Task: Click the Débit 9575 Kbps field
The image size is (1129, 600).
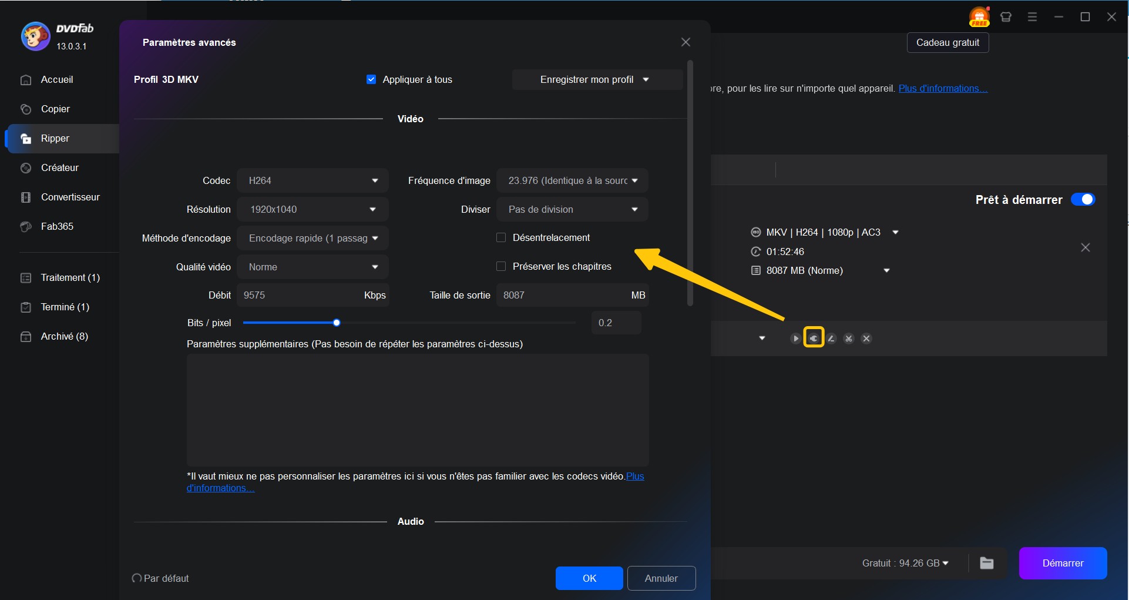Action: tap(313, 295)
